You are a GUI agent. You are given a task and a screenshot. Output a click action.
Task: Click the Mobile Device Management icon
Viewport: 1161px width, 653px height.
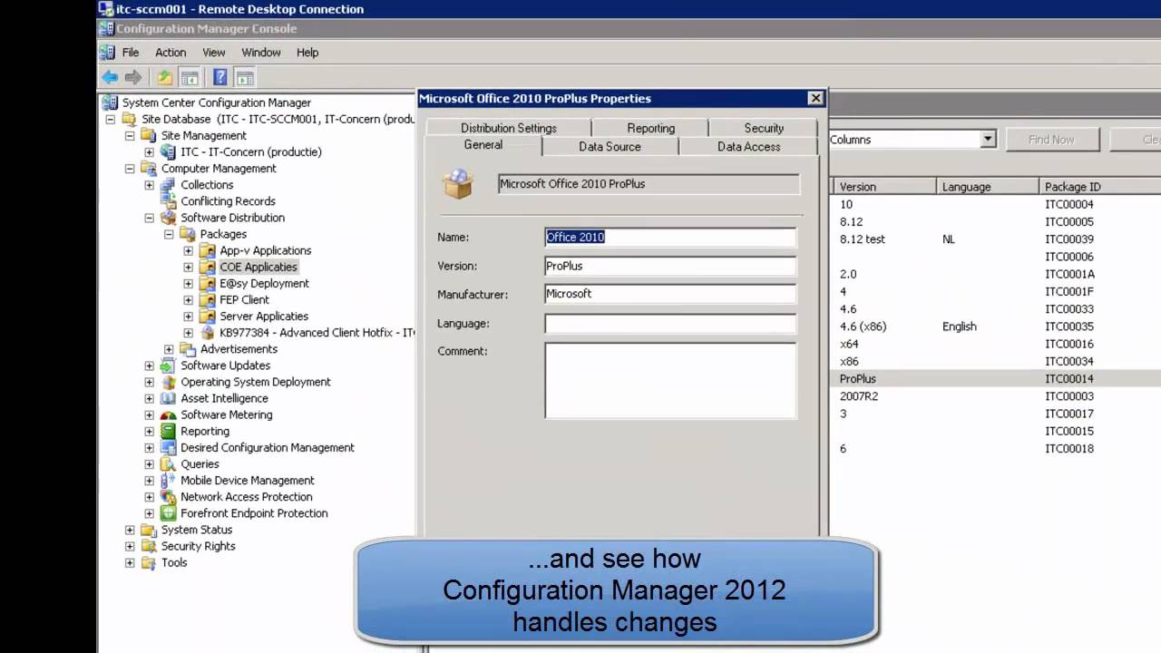(x=168, y=481)
